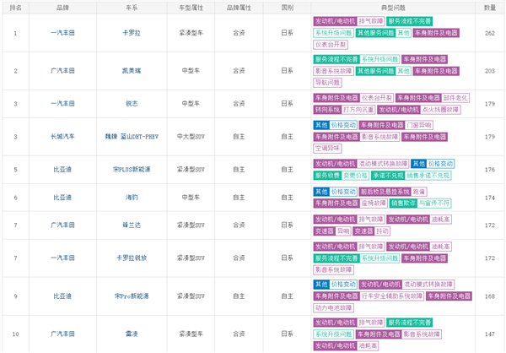Click the 长城汽车 brand link
The image size is (506, 353).
pyautogui.click(x=62, y=137)
